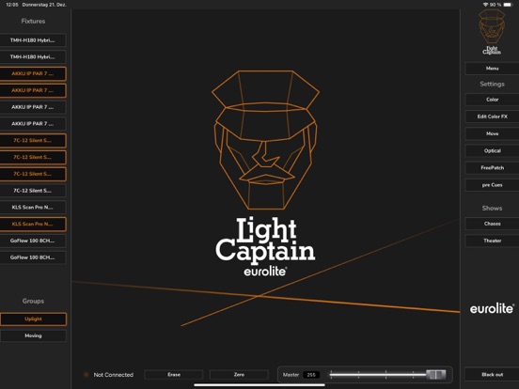Select the unhighlighted KLS Scan Pro N... fixture
The width and height of the screenshot is (519, 389).
click(33, 208)
